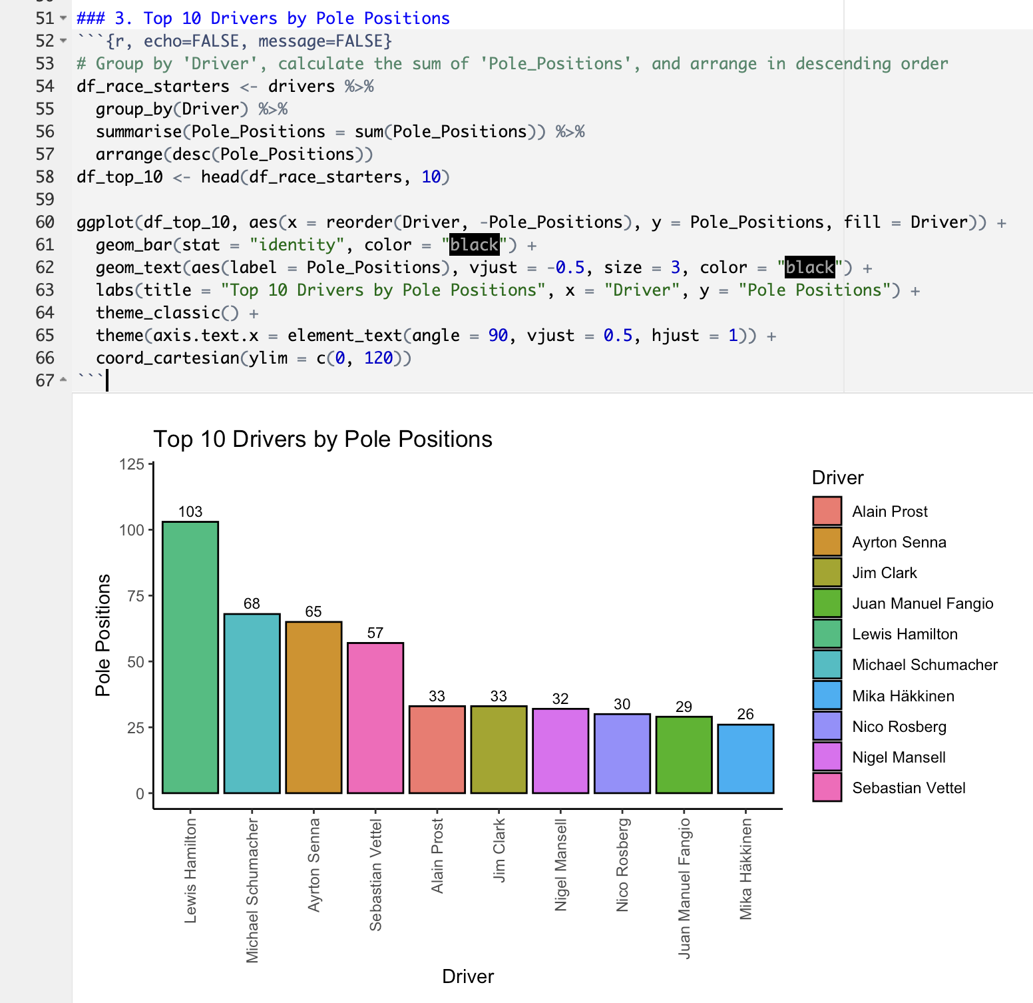Click the Nigel Mansell legend color swatch
Viewport: 1033px width, 1003px height.
[x=827, y=757]
